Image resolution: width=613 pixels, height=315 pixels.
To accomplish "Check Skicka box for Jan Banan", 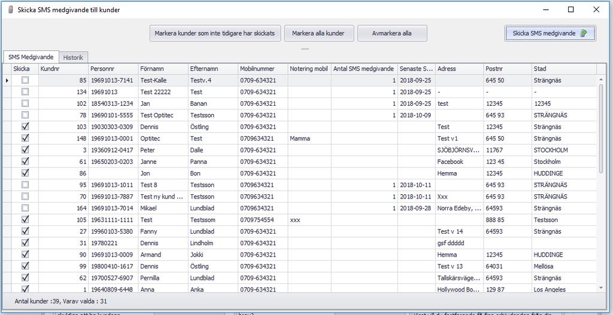I will click(x=25, y=104).
